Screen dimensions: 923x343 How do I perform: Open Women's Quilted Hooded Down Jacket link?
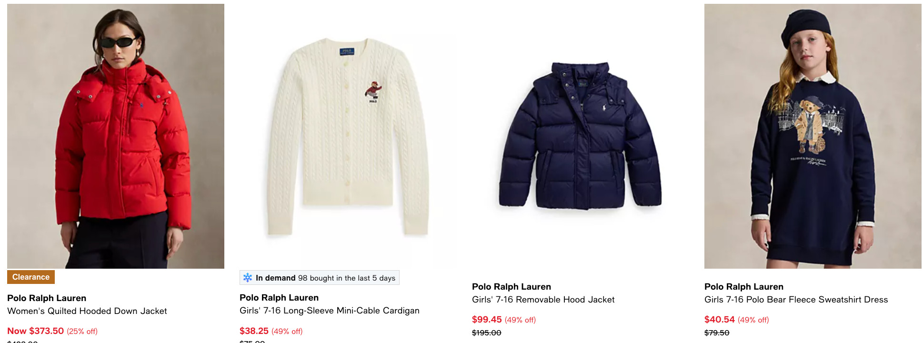tap(87, 311)
